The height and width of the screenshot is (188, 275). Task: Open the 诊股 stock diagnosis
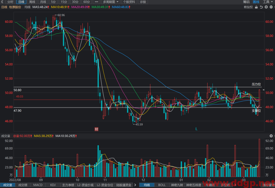143,2
